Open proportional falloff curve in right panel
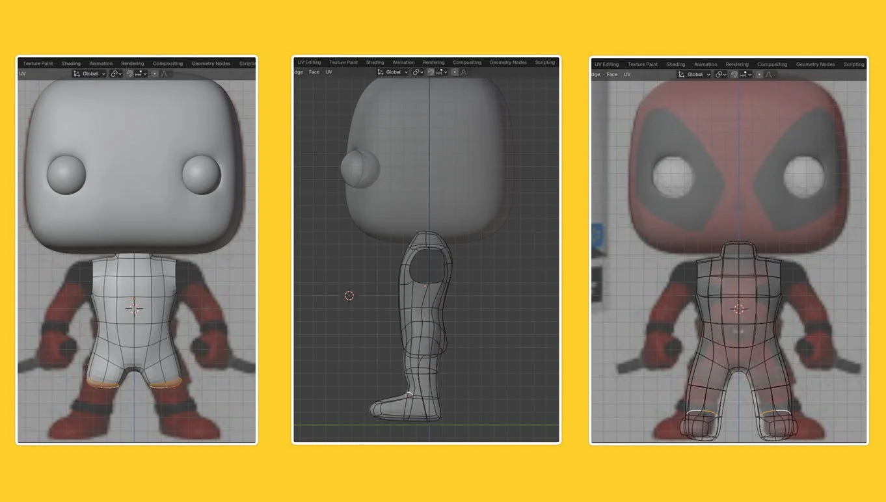The height and width of the screenshot is (502, 886). (x=768, y=74)
